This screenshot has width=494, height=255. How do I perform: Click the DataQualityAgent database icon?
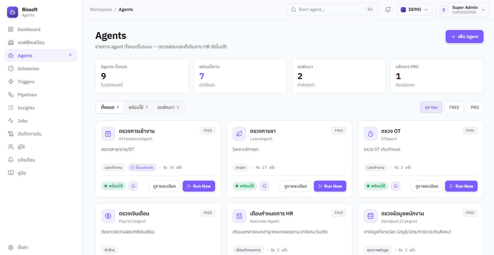click(x=371, y=216)
